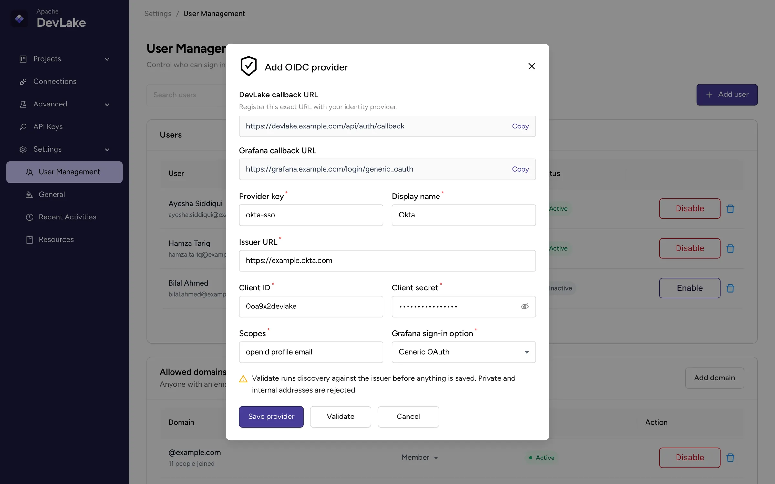Open Grafana sign-in option dropdown
This screenshot has width=775, height=484.
point(464,352)
